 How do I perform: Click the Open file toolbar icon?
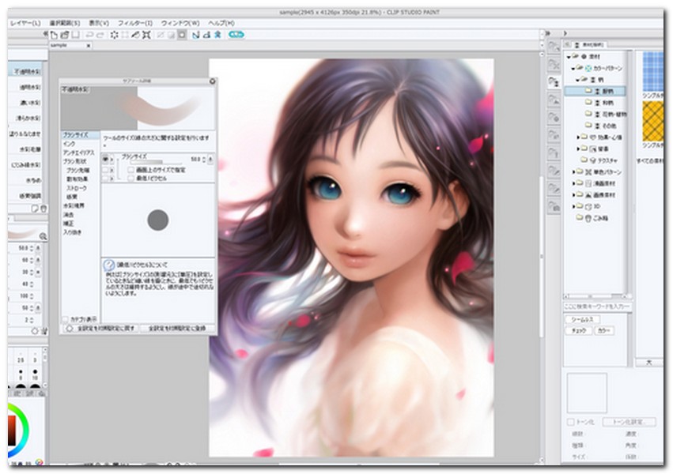[63, 35]
